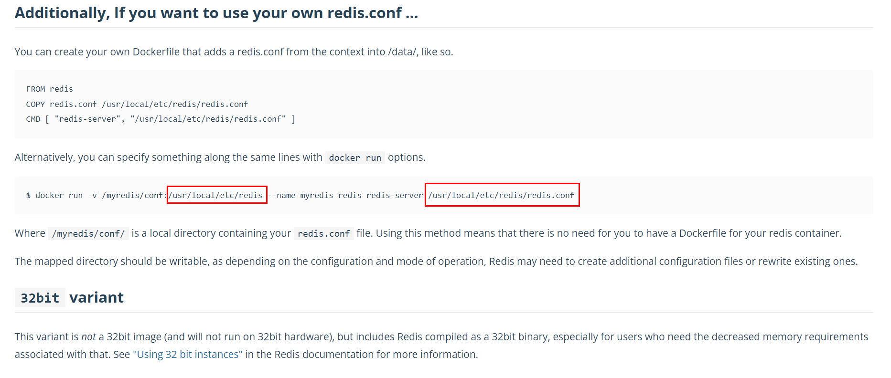Click "--name myredis redis redis-server" in the command

click(345, 195)
